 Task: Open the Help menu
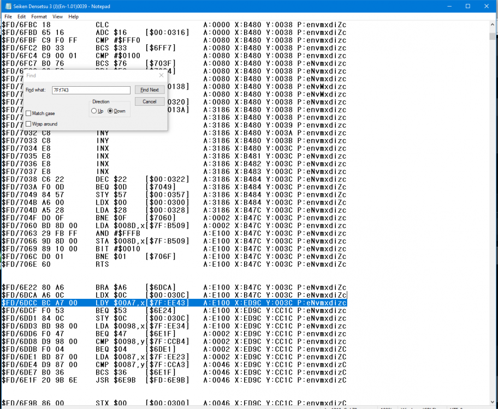coord(73,16)
